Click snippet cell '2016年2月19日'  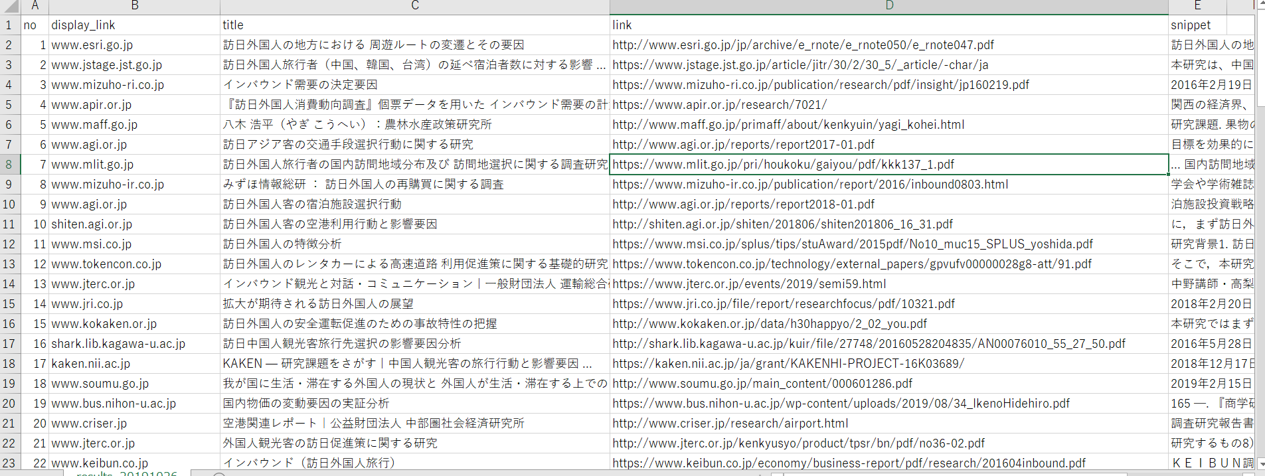(1211, 85)
